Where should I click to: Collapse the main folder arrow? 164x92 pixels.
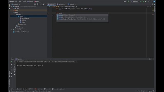tap(15, 14)
